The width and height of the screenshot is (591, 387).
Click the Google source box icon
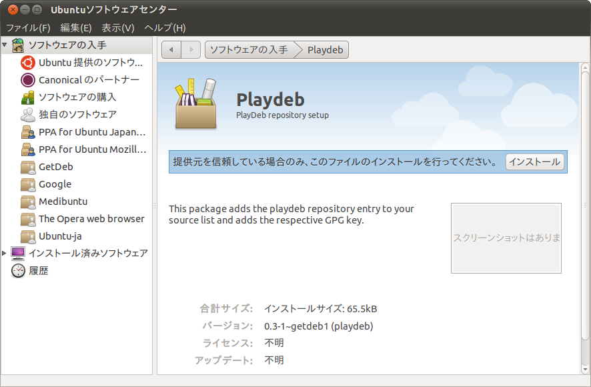(x=28, y=184)
